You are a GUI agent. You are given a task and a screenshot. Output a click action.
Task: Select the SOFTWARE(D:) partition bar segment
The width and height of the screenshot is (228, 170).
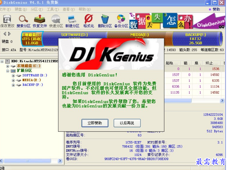[74, 35]
